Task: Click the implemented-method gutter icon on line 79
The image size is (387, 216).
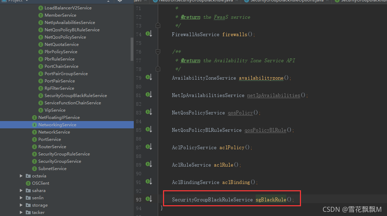Action: (x=149, y=78)
